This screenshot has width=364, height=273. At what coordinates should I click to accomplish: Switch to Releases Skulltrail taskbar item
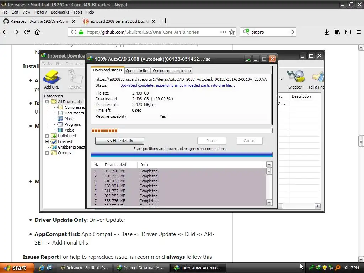point(85,268)
